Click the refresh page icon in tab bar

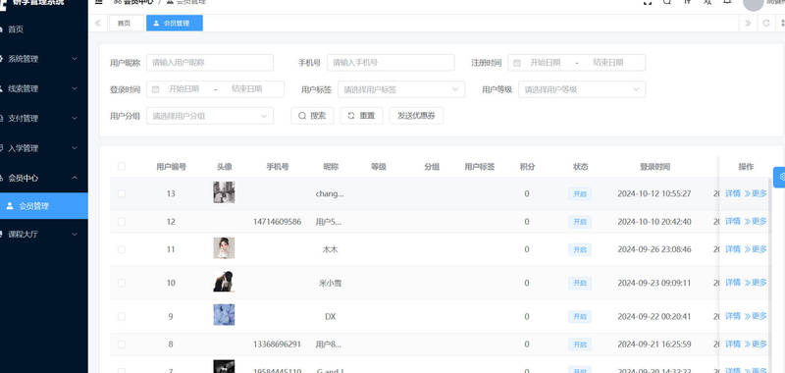pos(765,23)
